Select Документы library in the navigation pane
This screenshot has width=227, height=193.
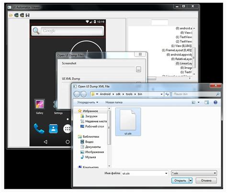coord(93,147)
